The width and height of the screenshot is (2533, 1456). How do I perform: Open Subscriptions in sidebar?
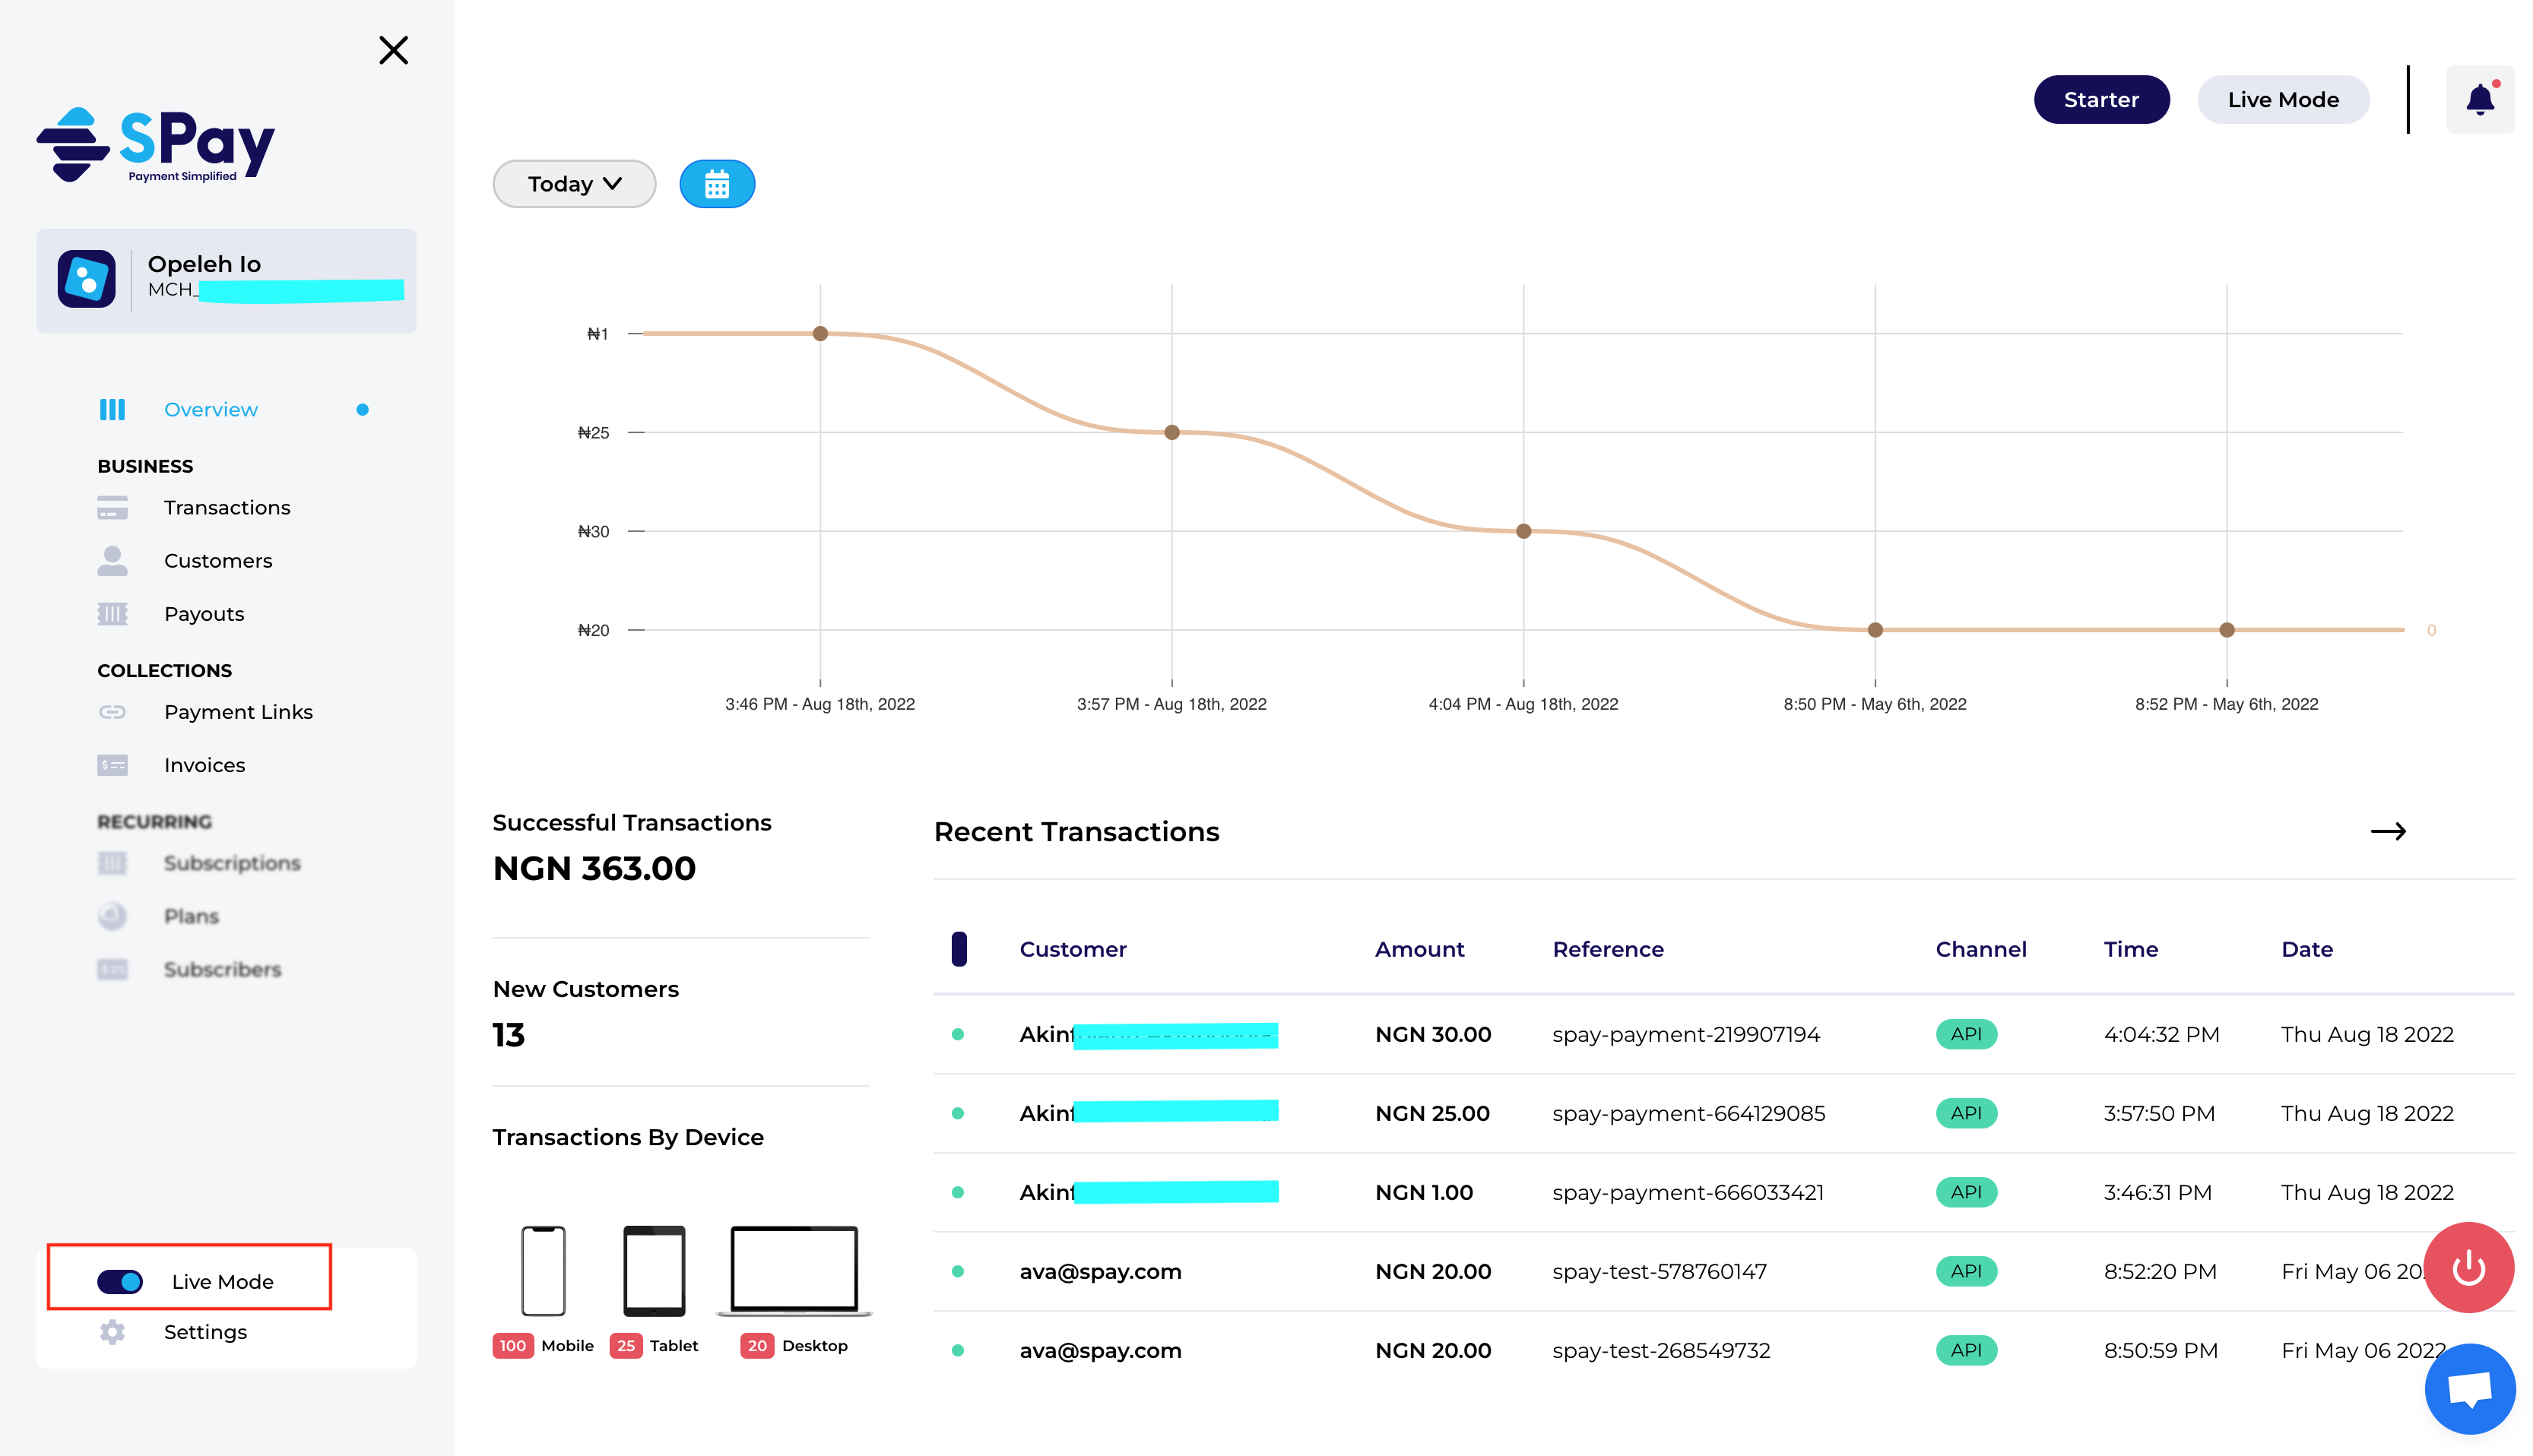click(232, 863)
